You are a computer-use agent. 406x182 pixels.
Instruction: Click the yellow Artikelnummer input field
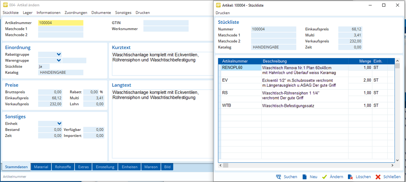point(61,23)
